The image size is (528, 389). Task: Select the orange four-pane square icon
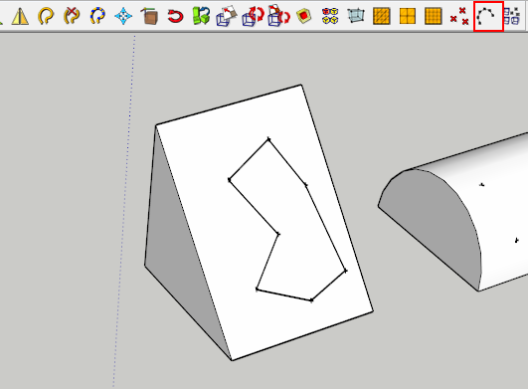tap(408, 16)
